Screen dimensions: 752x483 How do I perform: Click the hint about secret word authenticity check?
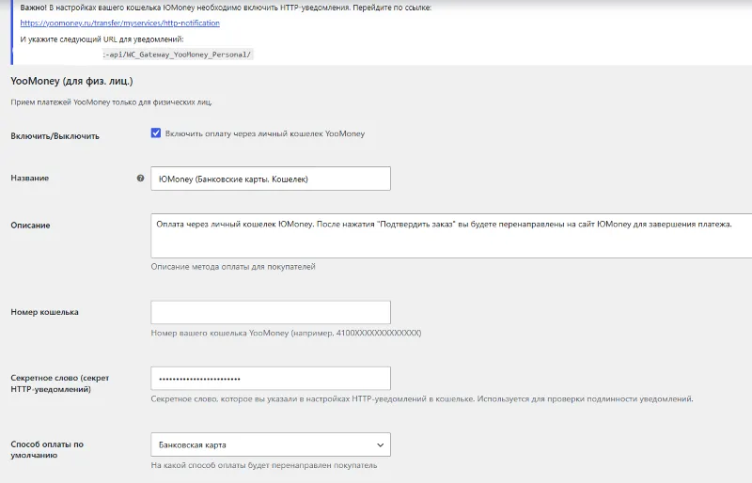pyautogui.click(x=422, y=399)
